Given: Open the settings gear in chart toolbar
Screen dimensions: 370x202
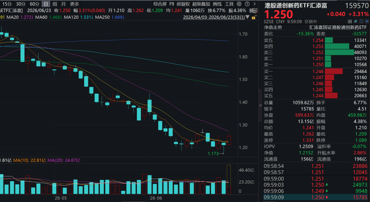Looking at the screenshot, I should (x=239, y=4).
